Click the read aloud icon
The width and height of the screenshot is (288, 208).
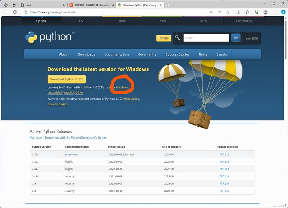(220, 12)
